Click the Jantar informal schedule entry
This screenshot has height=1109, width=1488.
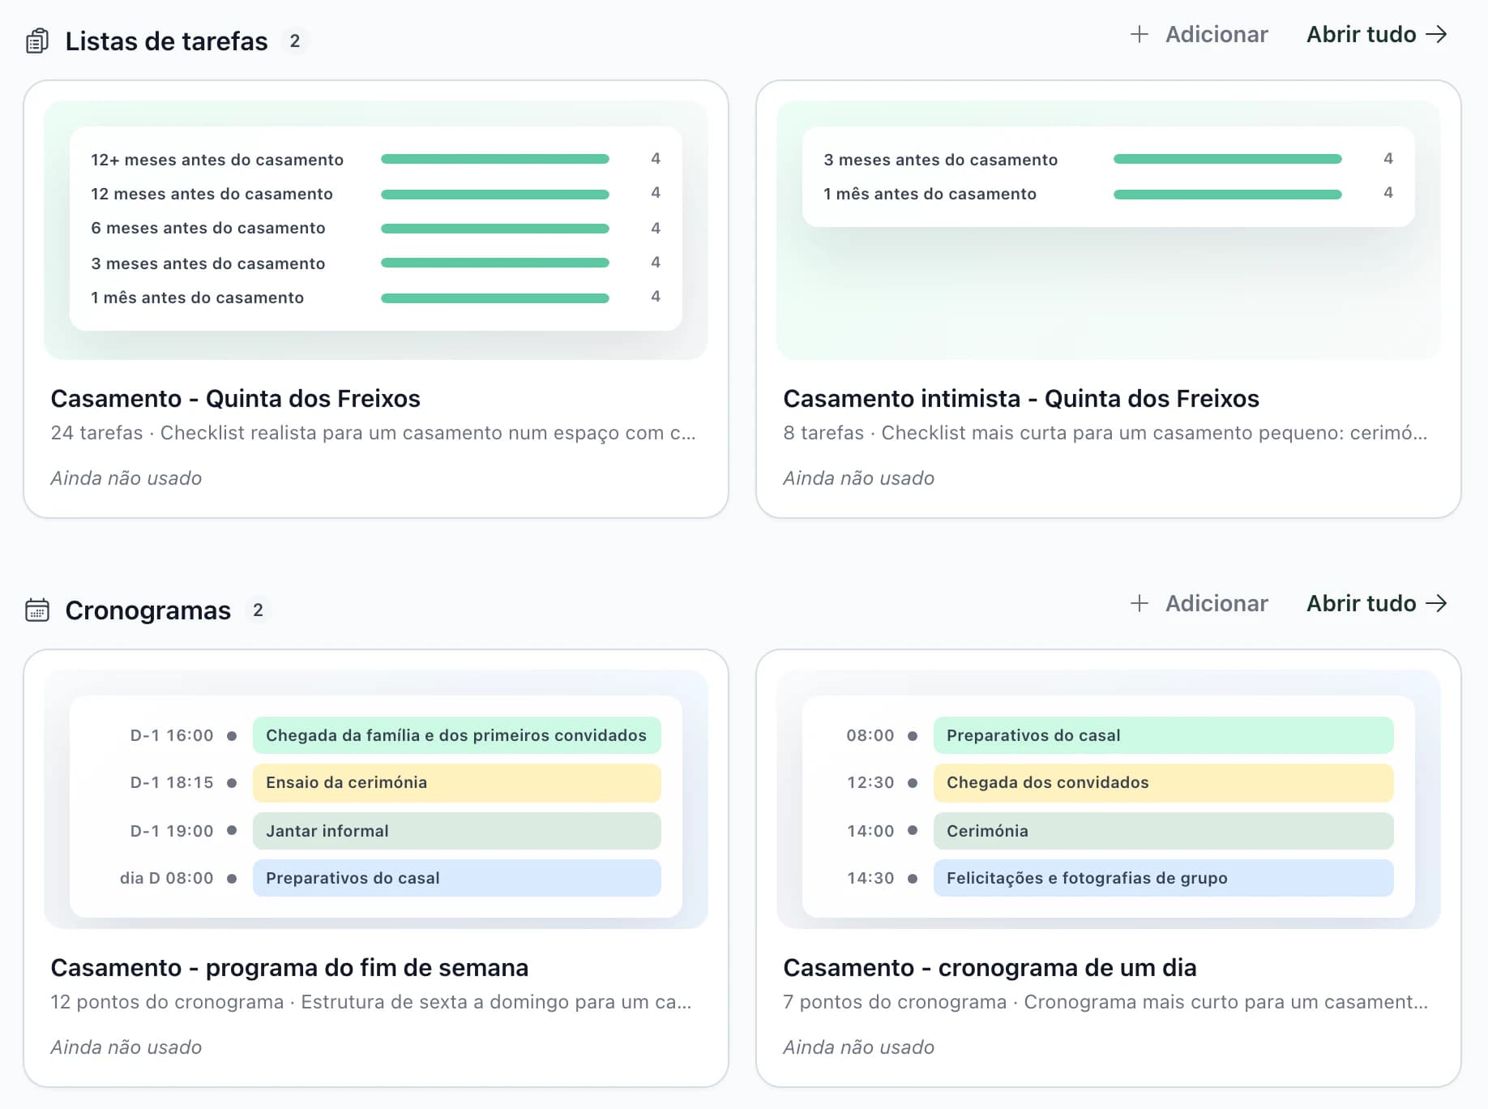click(x=456, y=831)
